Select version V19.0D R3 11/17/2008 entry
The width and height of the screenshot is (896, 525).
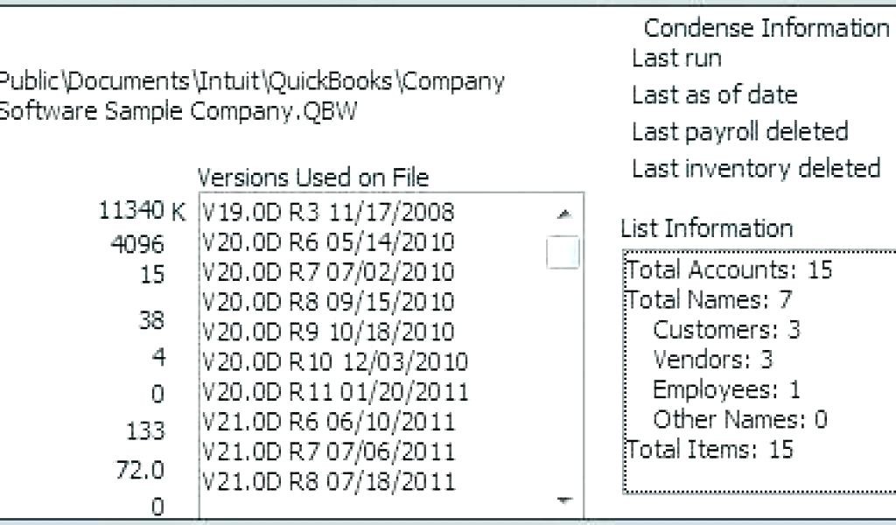(x=328, y=211)
